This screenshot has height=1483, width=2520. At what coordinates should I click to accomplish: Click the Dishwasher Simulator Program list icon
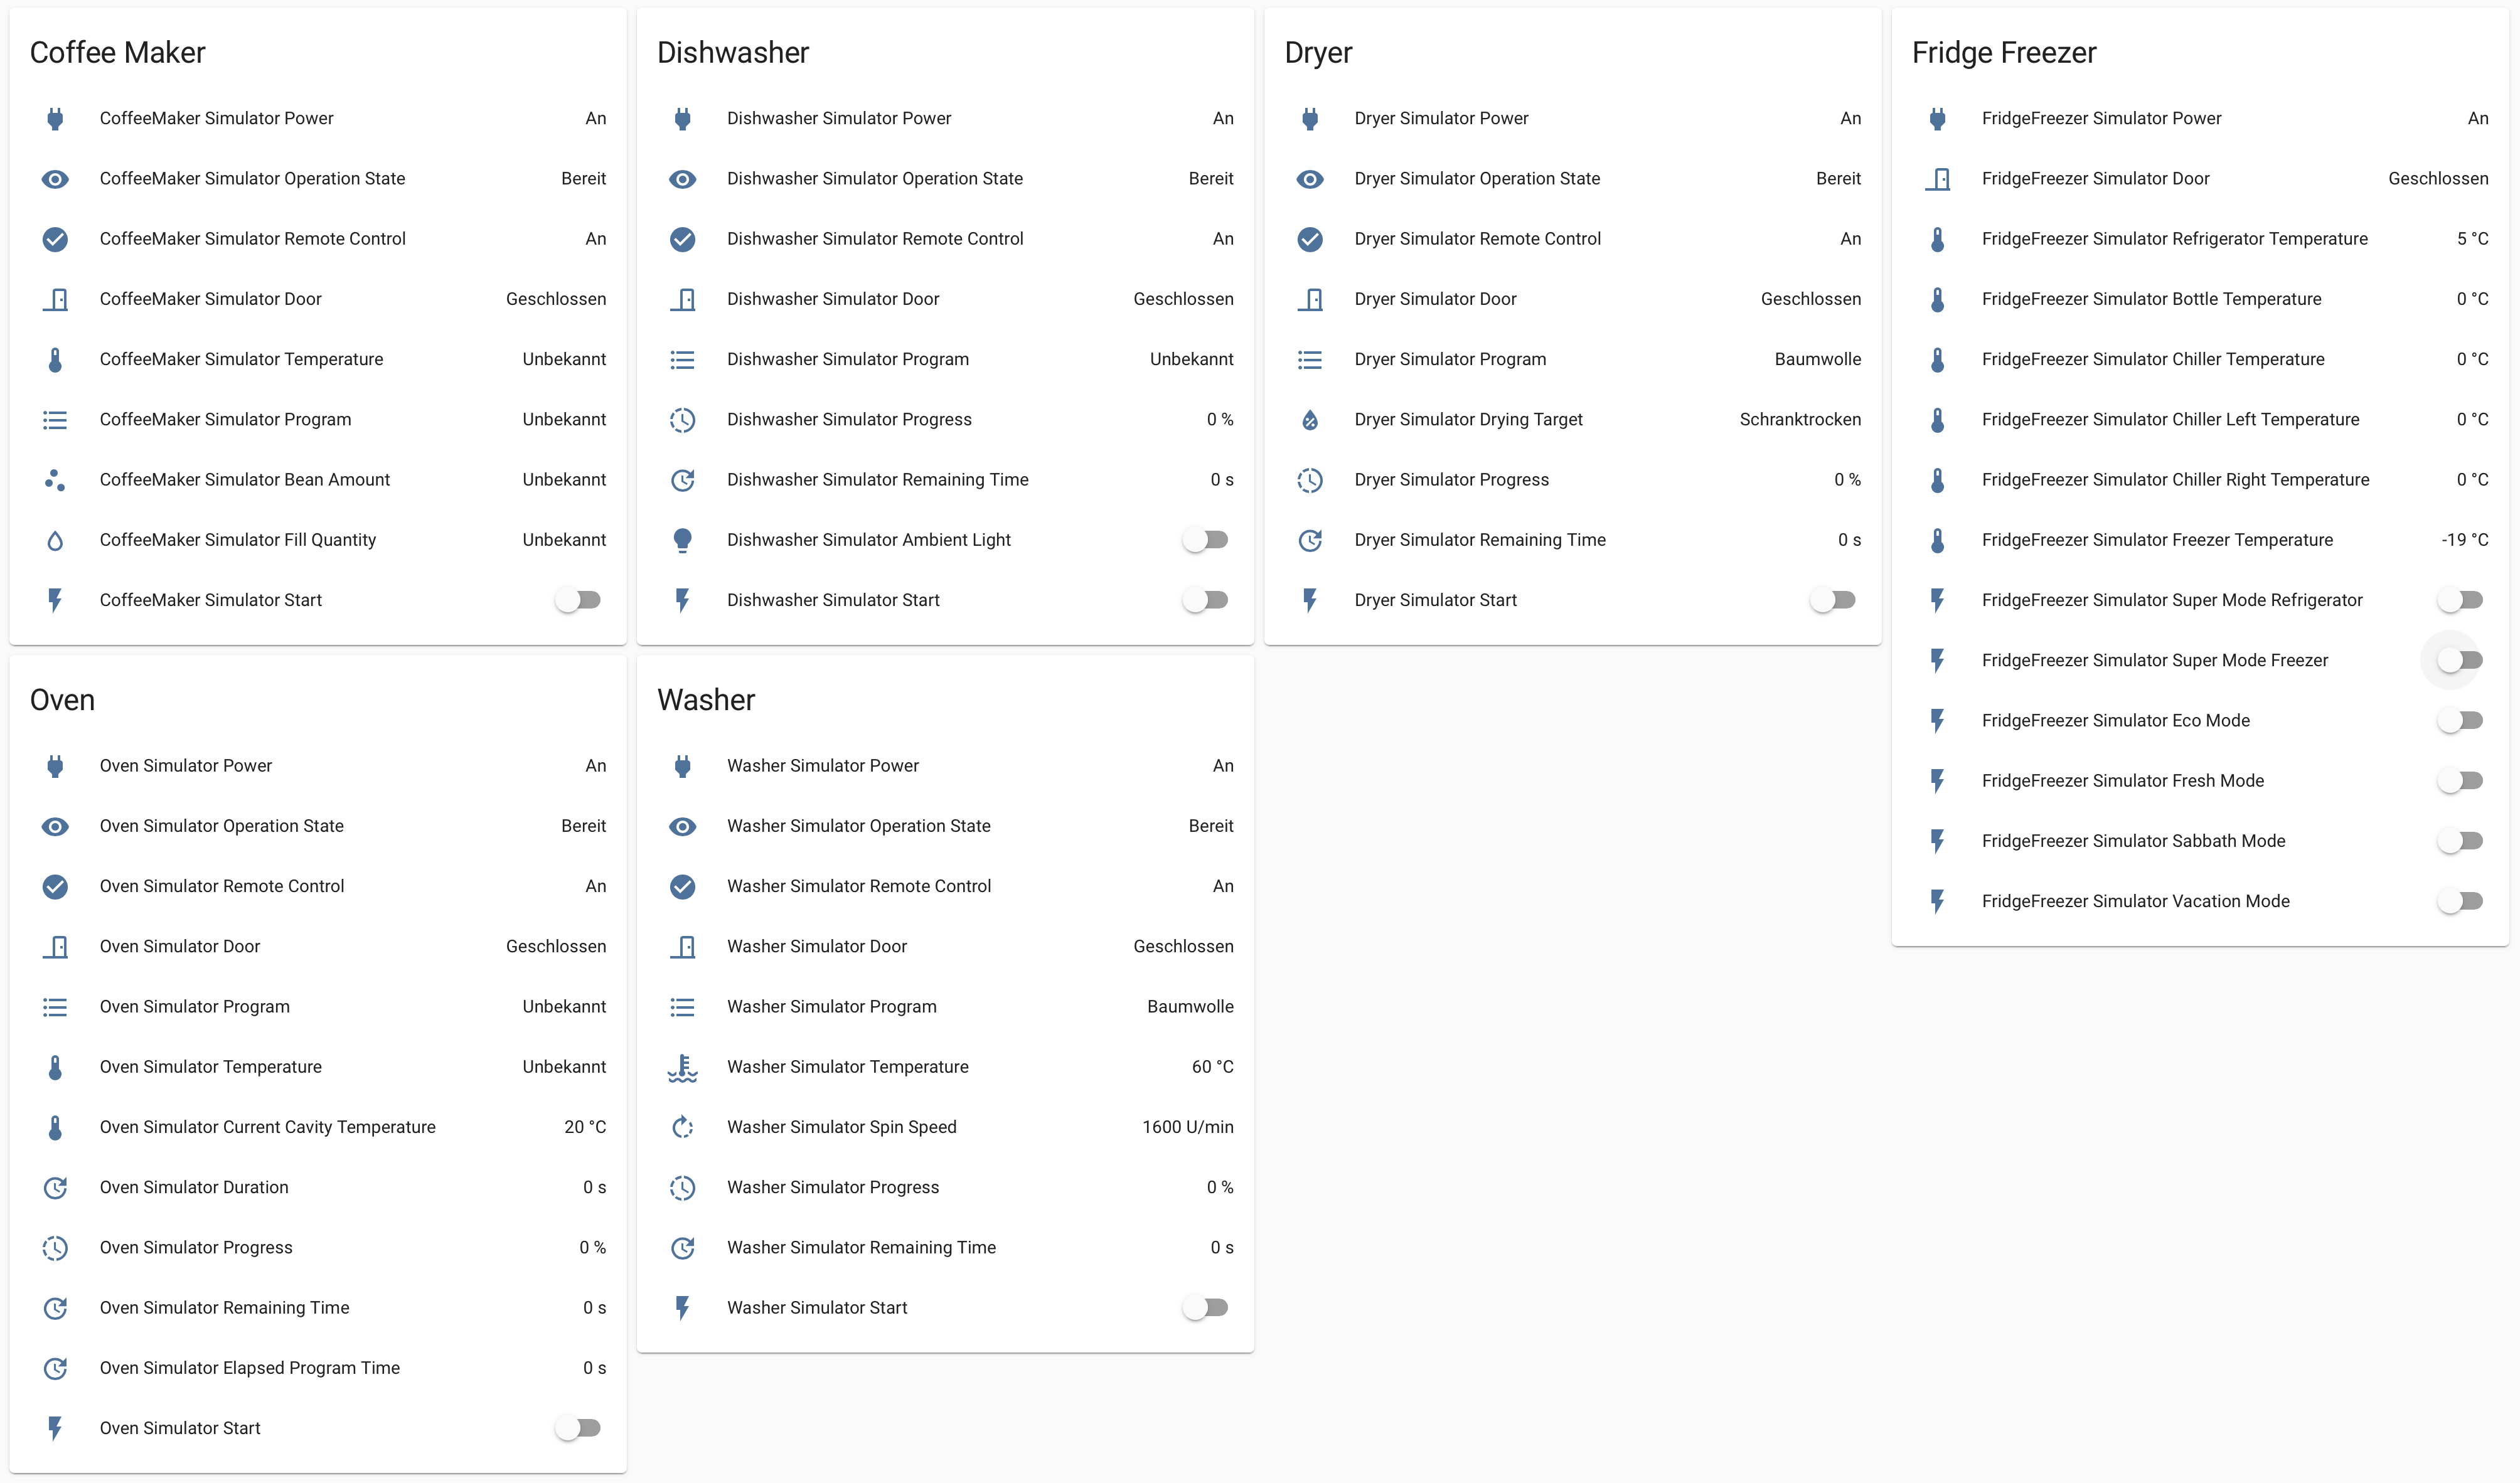(682, 360)
